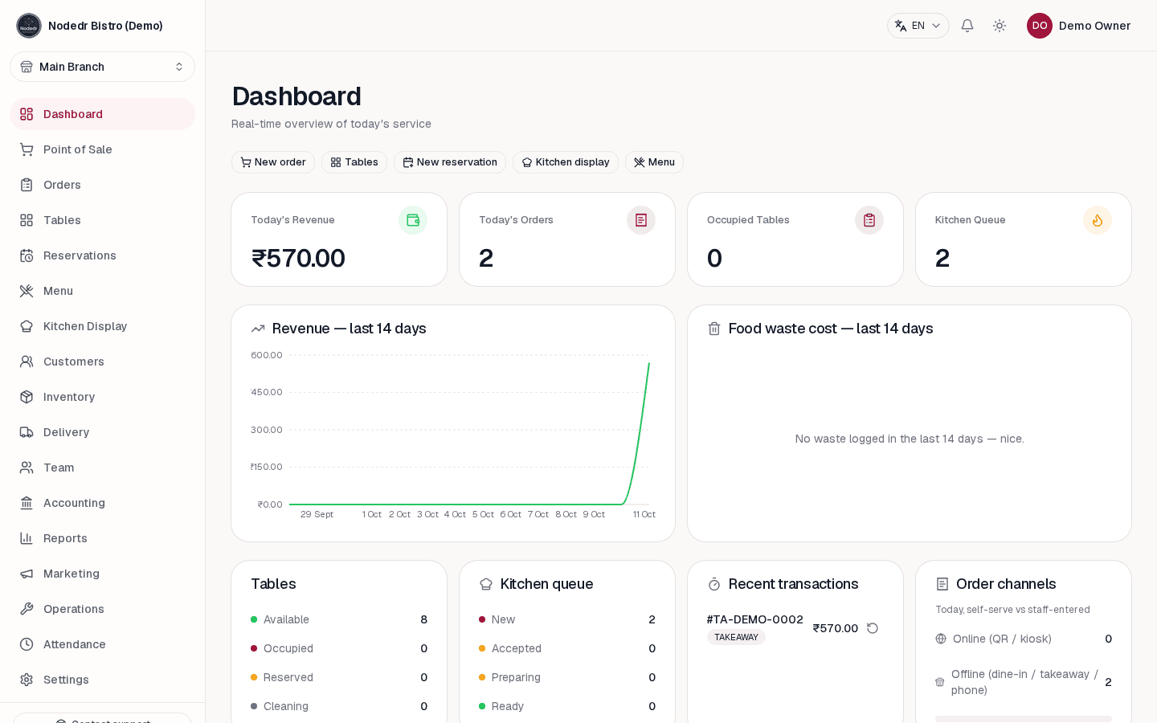Click the Team people icon
1157x723 pixels.
click(x=27, y=468)
